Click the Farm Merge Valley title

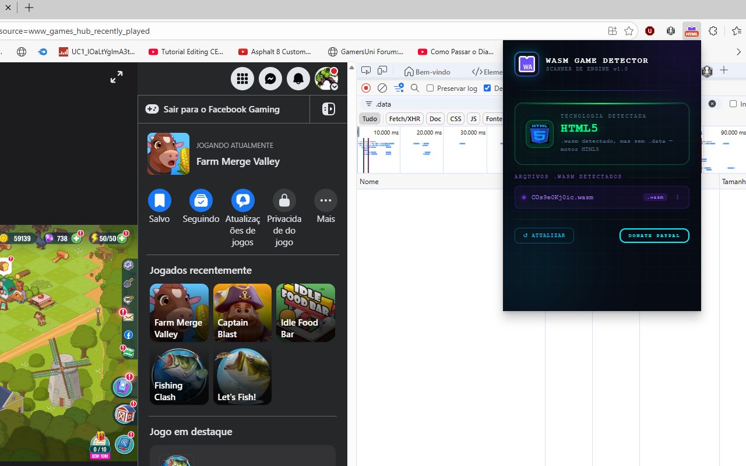click(238, 161)
